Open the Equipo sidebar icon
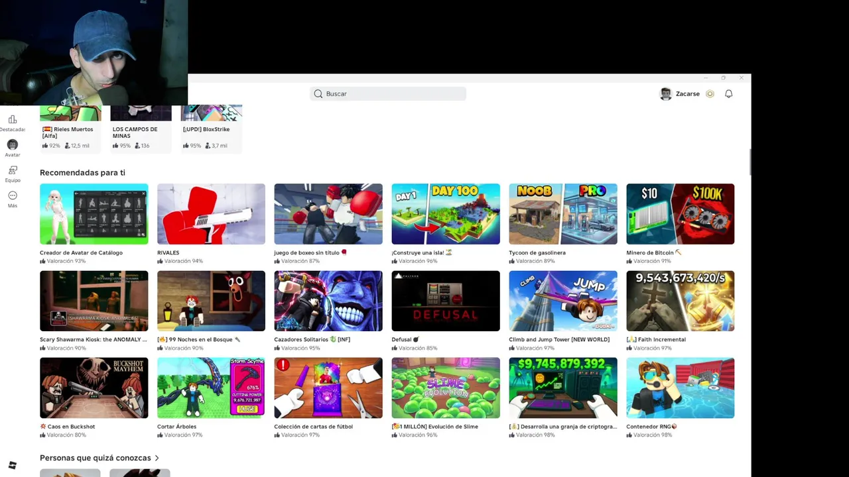 pyautogui.click(x=13, y=170)
